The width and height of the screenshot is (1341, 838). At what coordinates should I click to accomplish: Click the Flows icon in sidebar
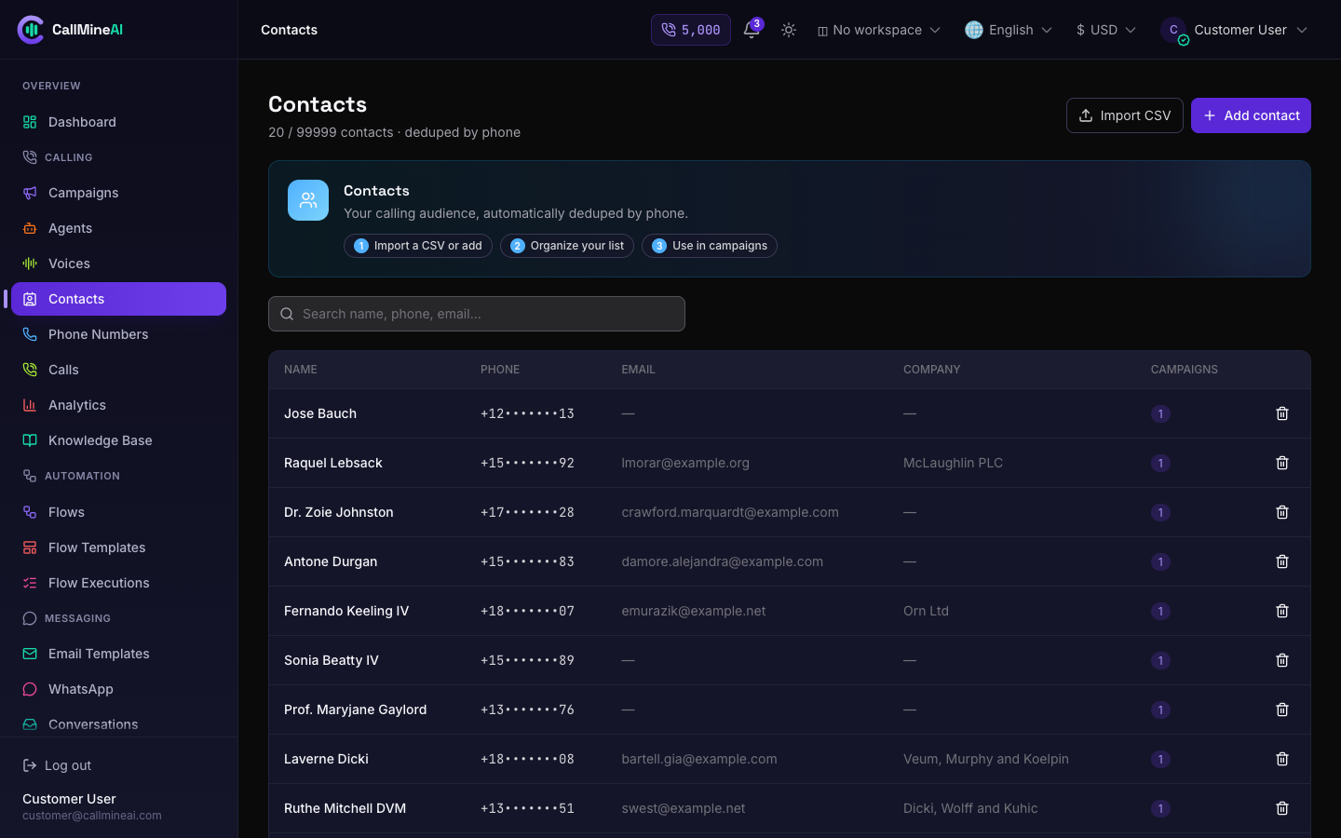click(30, 512)
